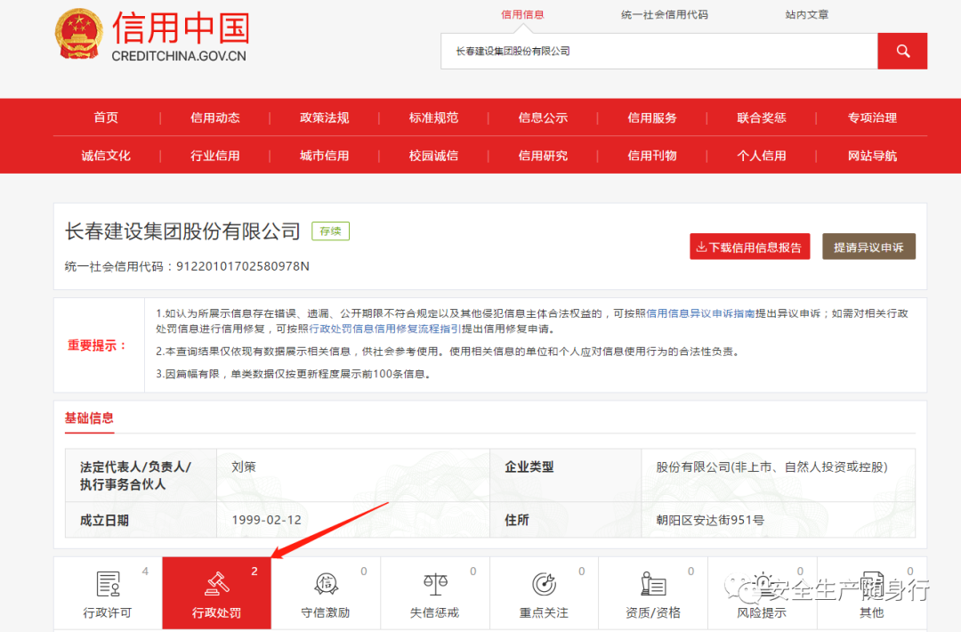Click 下载信用信息报告 button
Viewport: 961px width, 632px height.
(x=749, y=247)
